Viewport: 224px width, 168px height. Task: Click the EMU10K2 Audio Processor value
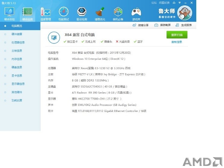point(104,105)
